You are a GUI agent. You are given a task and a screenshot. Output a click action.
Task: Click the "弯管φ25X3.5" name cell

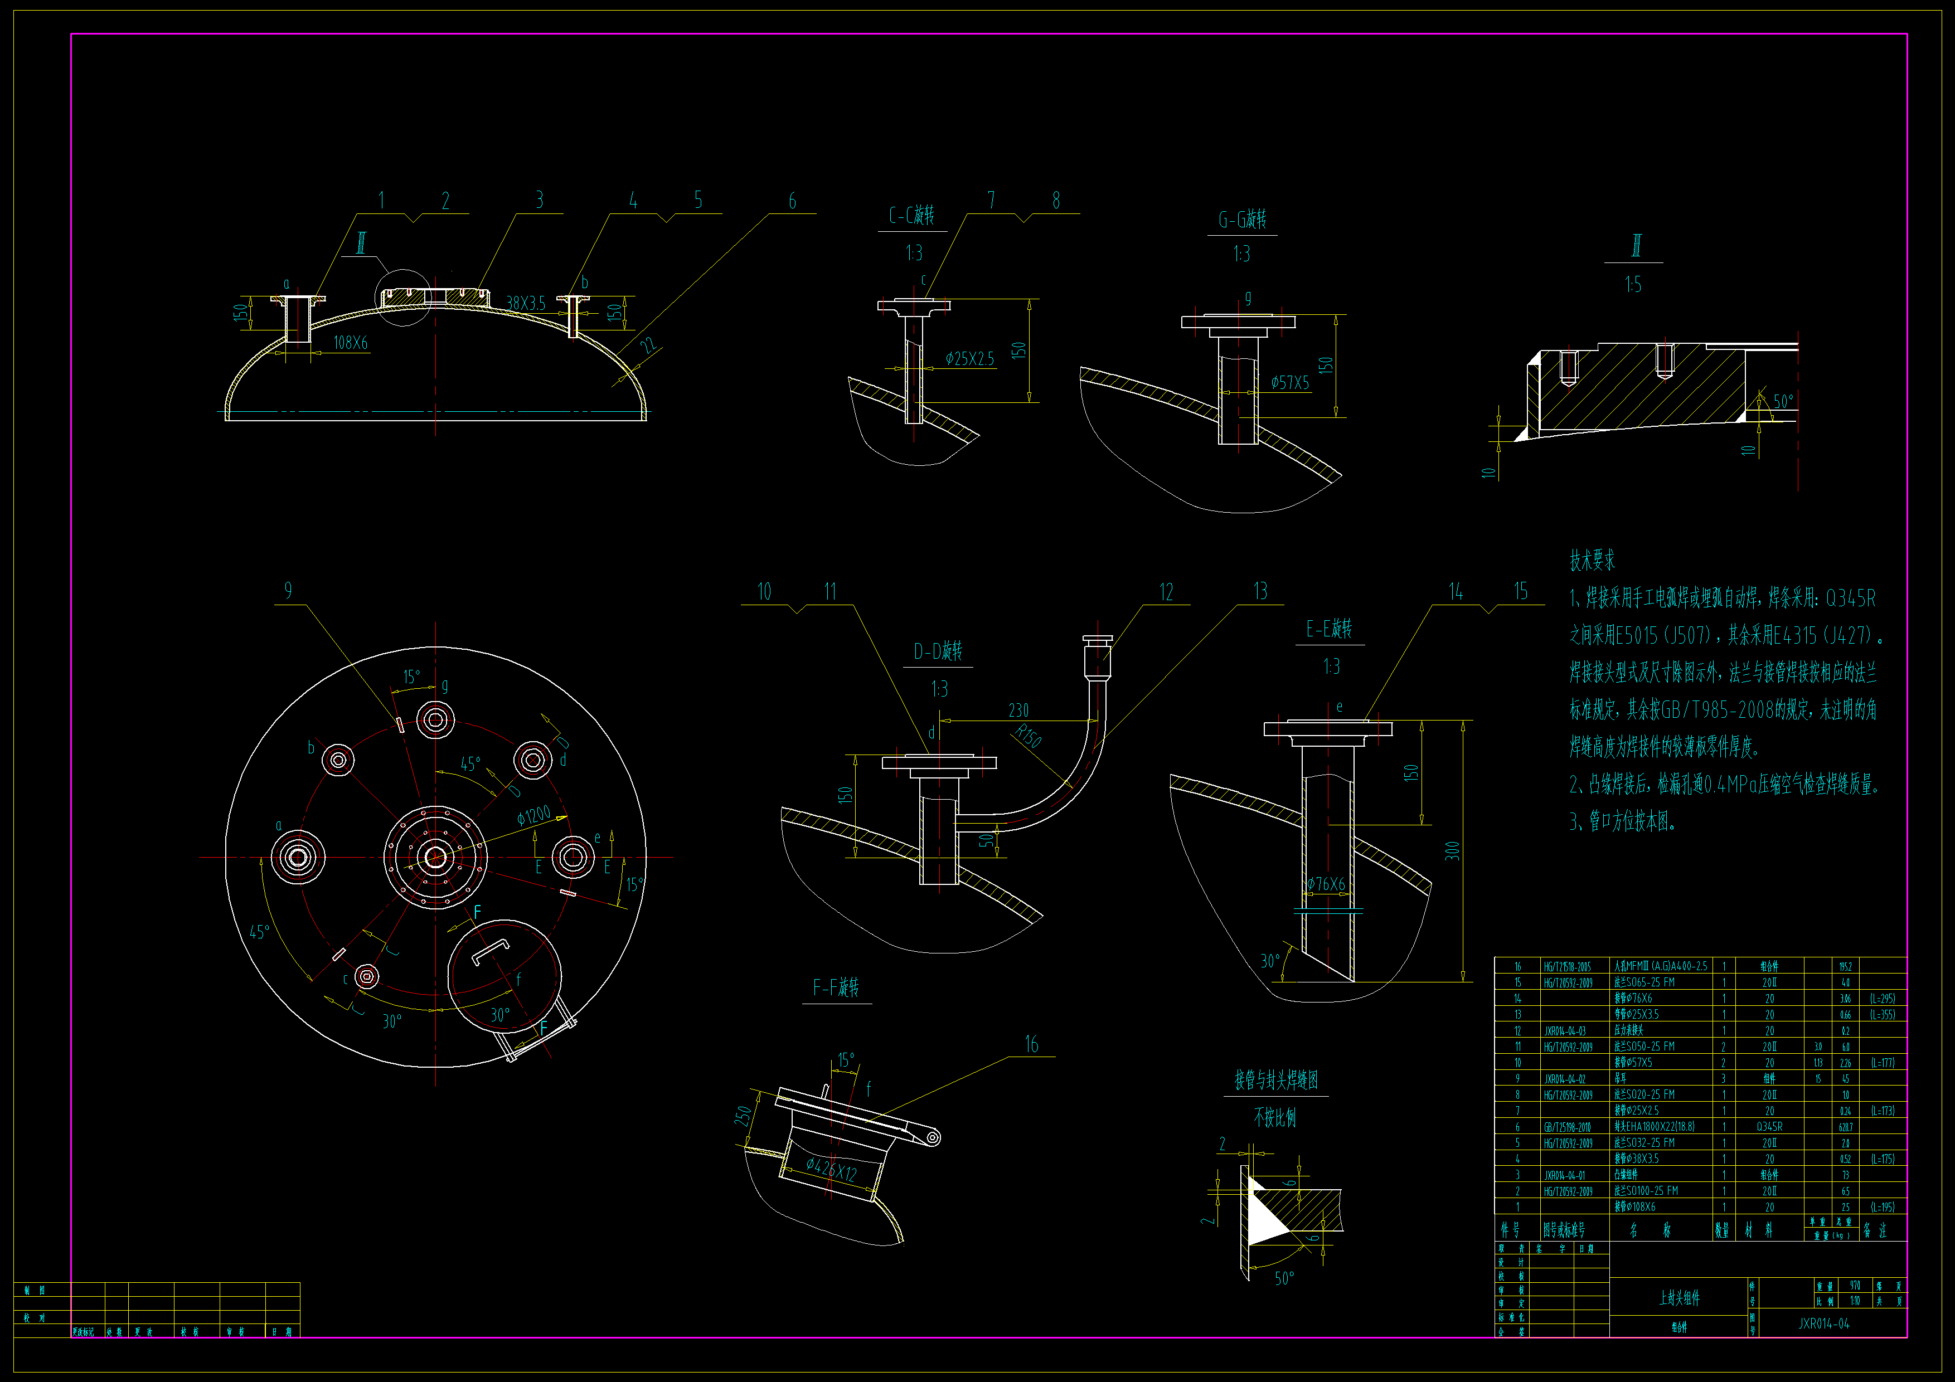pos(1637,1014)
